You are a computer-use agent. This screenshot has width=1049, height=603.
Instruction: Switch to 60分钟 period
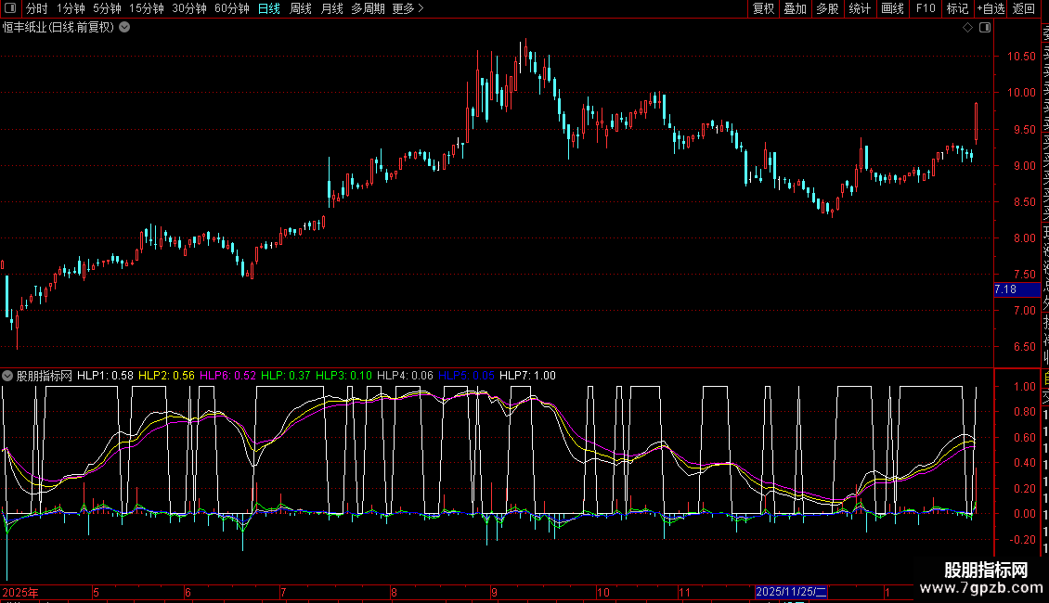pyautogui.click(x=231, y=9)
